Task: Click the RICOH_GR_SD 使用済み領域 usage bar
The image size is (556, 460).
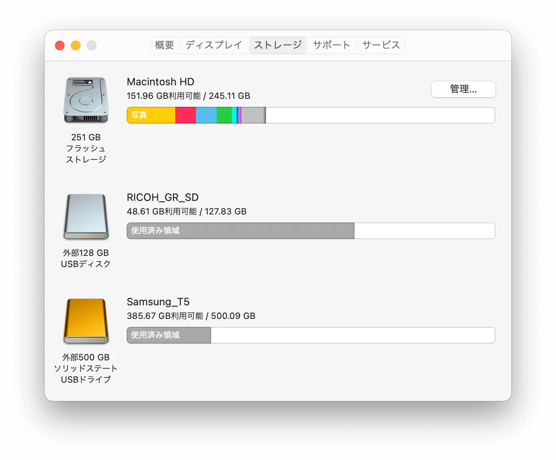Action: [x=241, y=231]
